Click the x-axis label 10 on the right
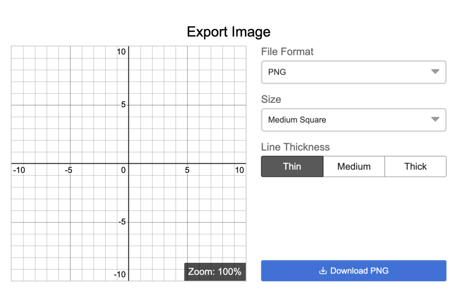Image resolution: width=457 pixels, height=304 pixels. pyautogui.click(x=239, y=170)
